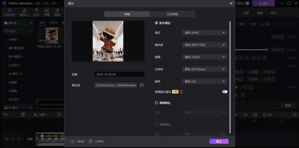Click the keyframe diamond beside top 100% field
This screenshot has width=299, height=148.
point(291,37)
